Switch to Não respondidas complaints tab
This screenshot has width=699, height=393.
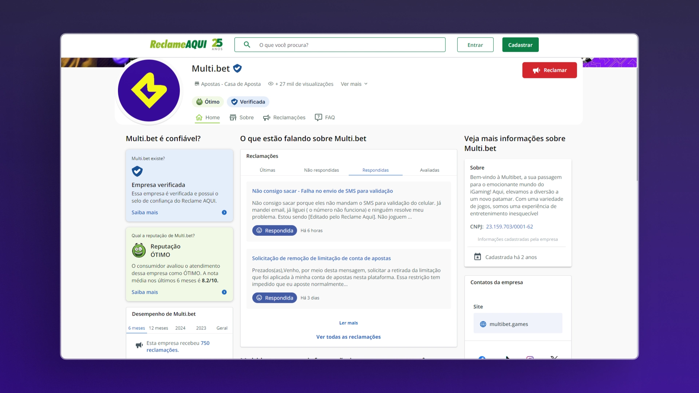321,170
